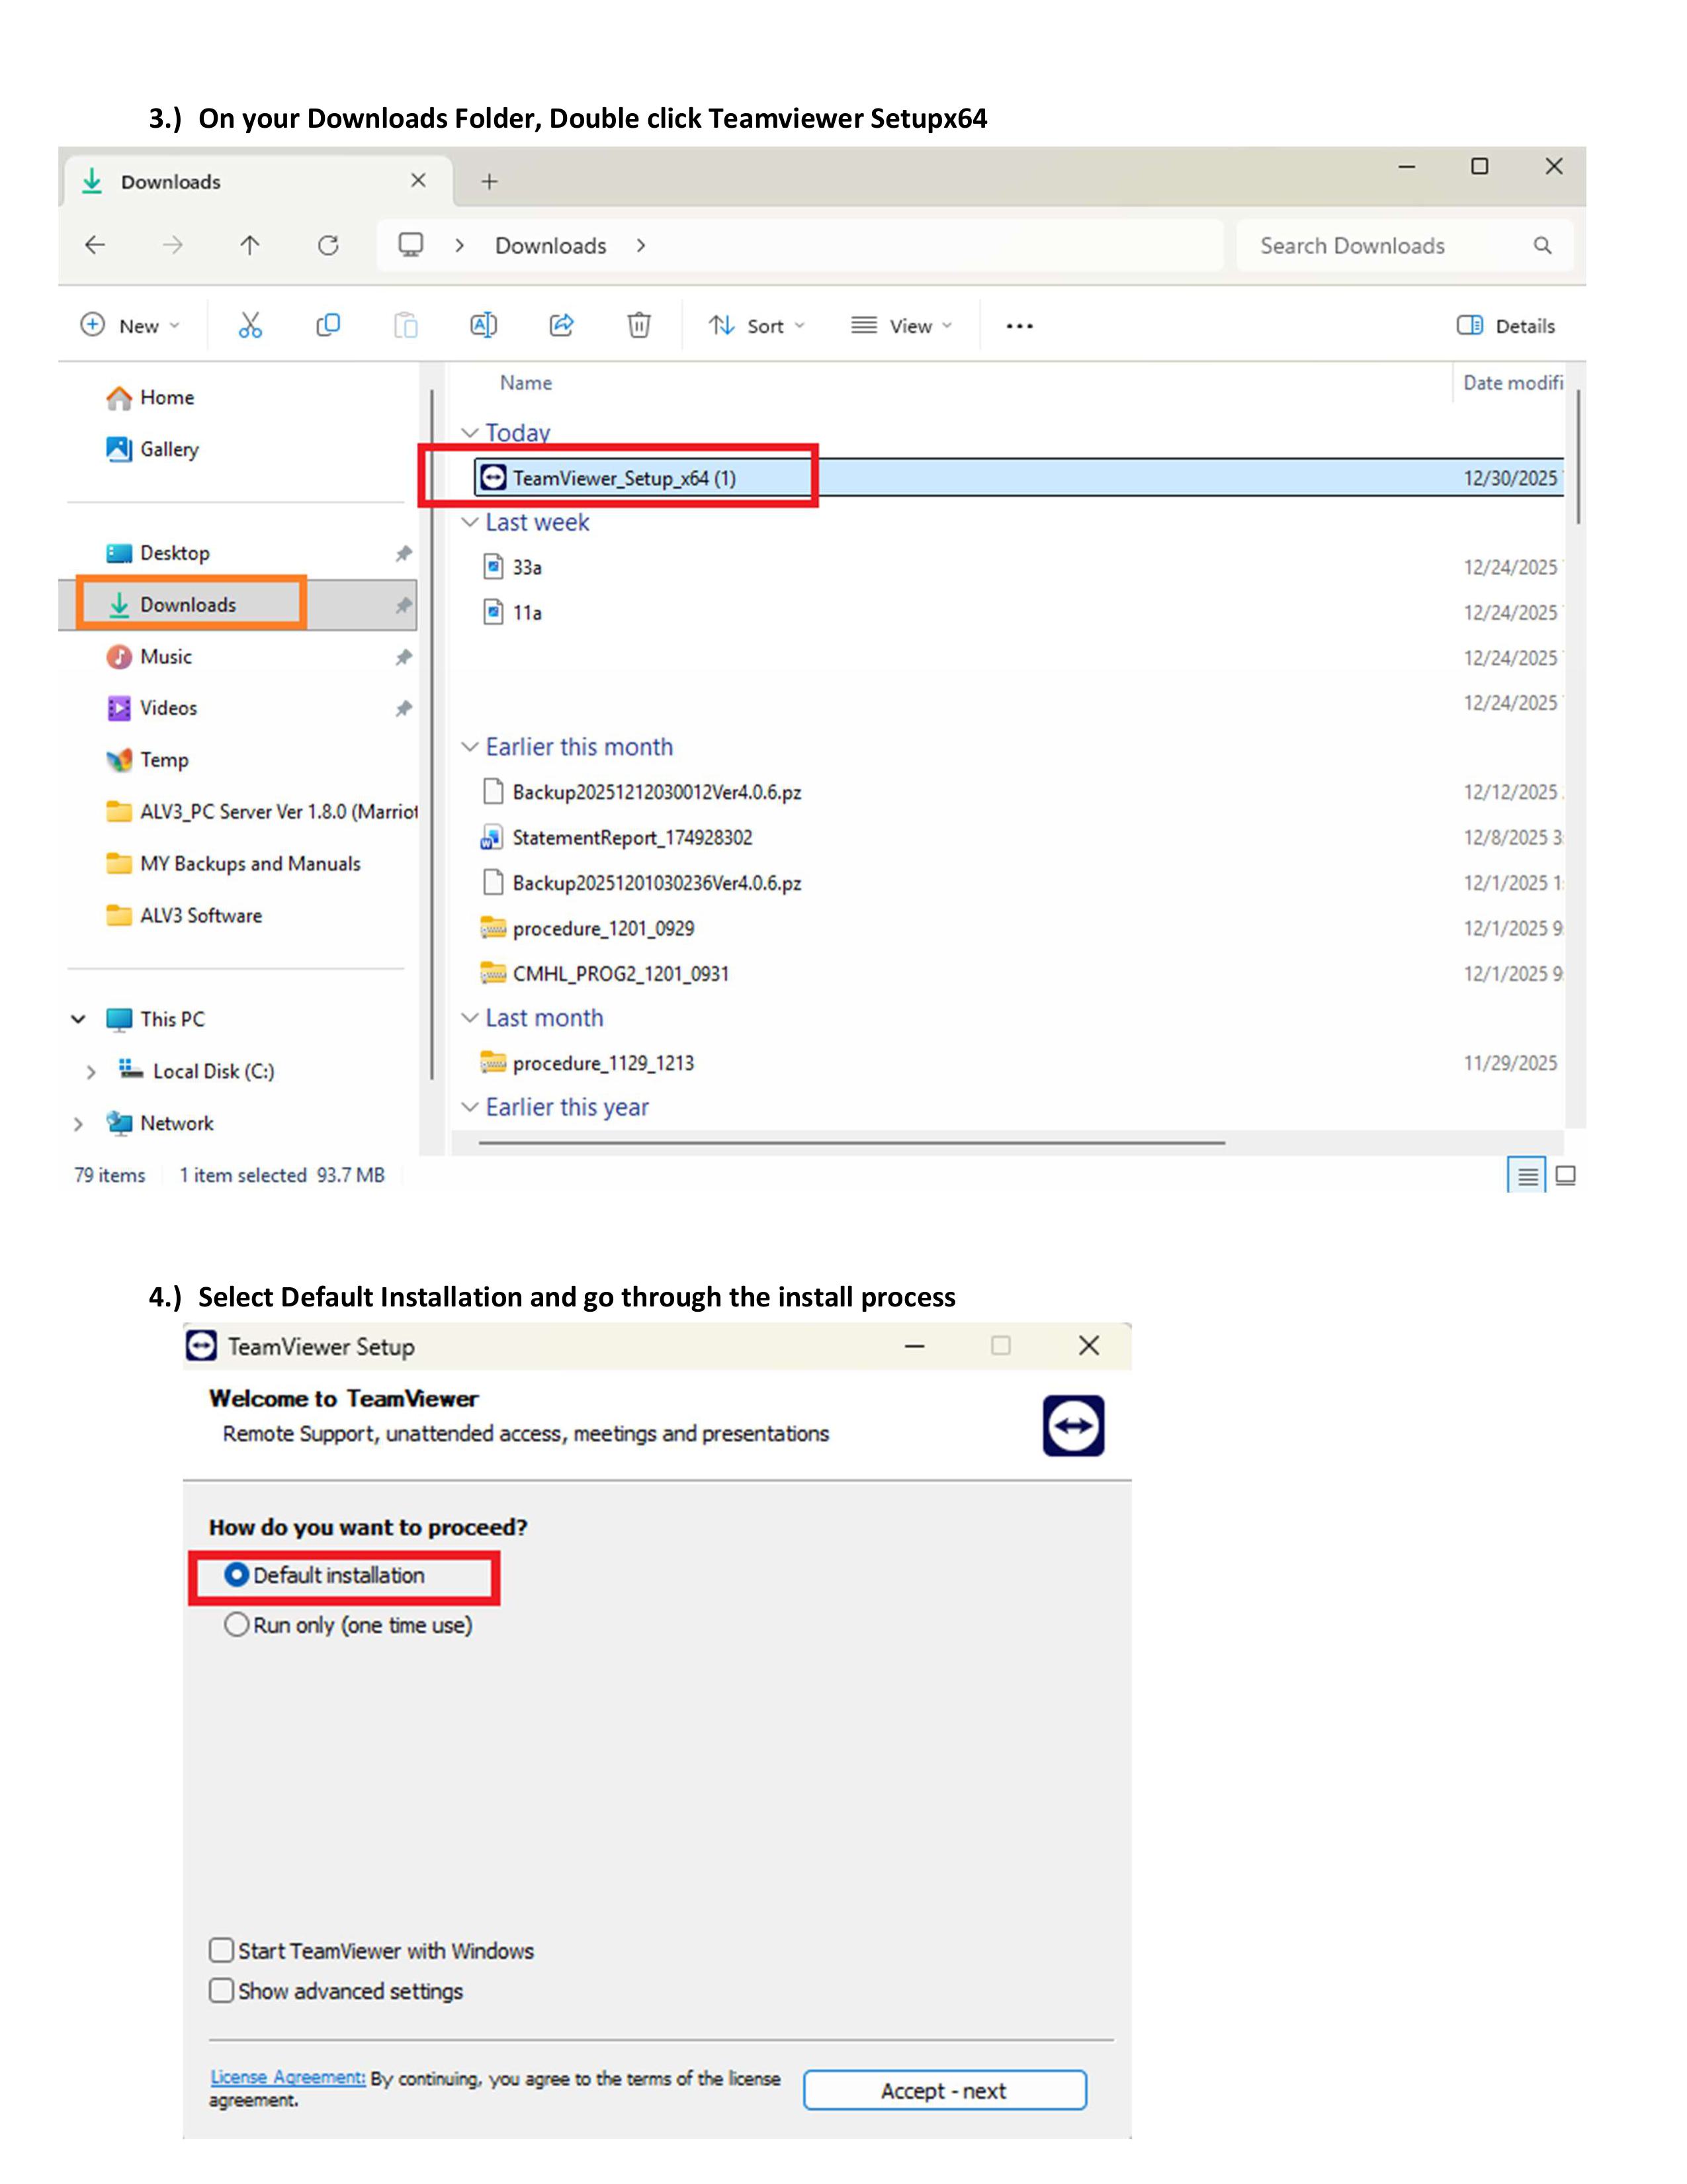Select the Default installation radio button
Image resolution: width=1687 pixels, height=2184 pixels.
[237, 1575]
